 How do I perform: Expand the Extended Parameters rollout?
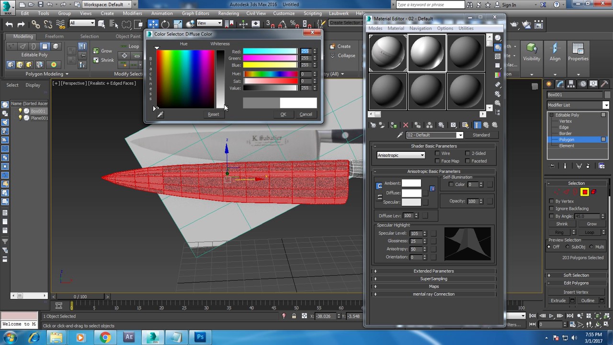[433, 271]
